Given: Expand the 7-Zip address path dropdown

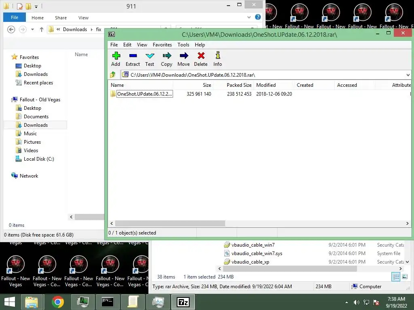Looking at the screenshot, I should [x=408, y=75].
